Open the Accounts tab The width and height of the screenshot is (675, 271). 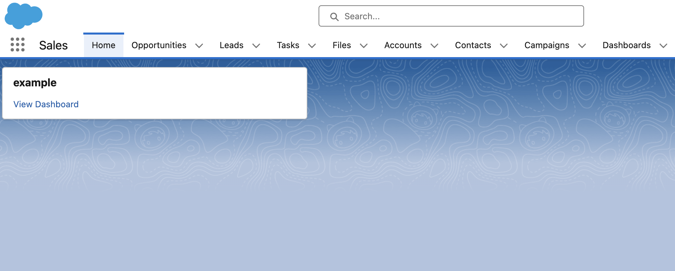(403, 45)
